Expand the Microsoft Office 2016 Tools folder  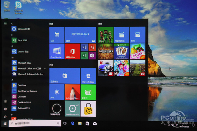[x=30, y=69]
